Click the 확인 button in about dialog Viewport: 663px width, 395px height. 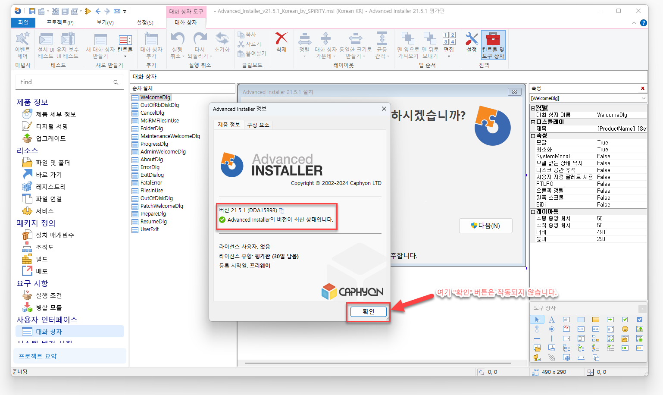[369, 311]
